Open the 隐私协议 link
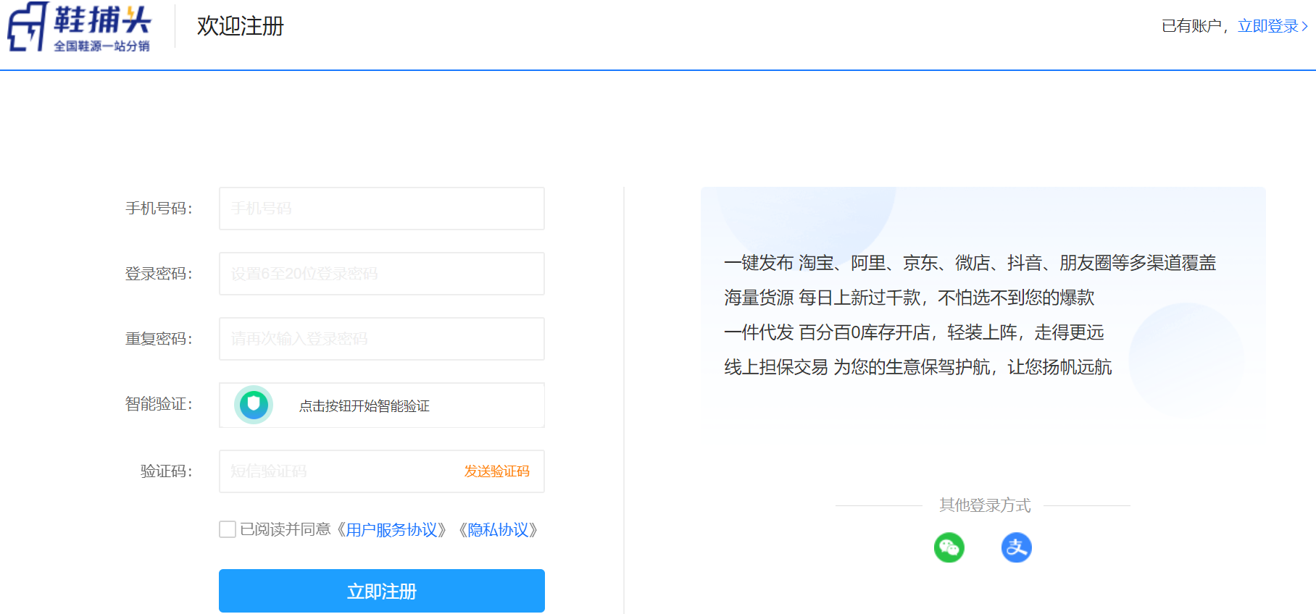The image size is (1316, 614). click(498, 530)
